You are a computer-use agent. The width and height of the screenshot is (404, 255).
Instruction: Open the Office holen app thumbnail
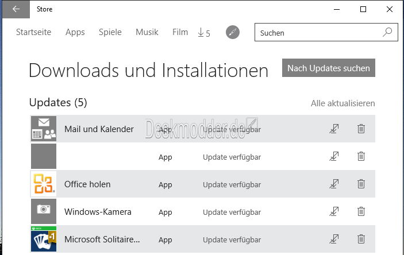coord(44,184)
